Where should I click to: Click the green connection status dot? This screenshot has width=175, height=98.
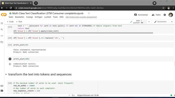(x=171, y=95)
